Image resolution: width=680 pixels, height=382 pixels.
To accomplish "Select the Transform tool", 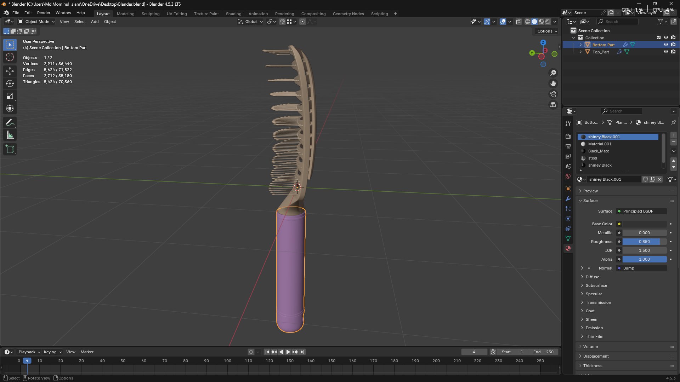I will click(x=10, y=108).
